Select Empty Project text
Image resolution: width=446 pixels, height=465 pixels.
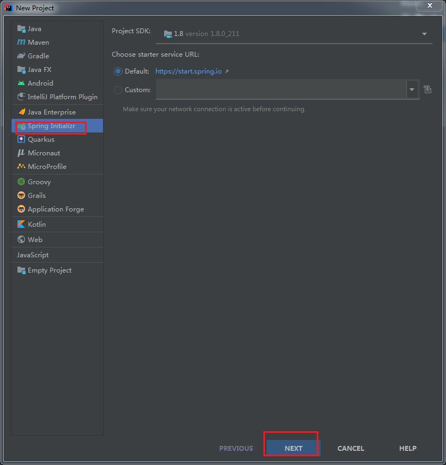click(x=50, y=270)
